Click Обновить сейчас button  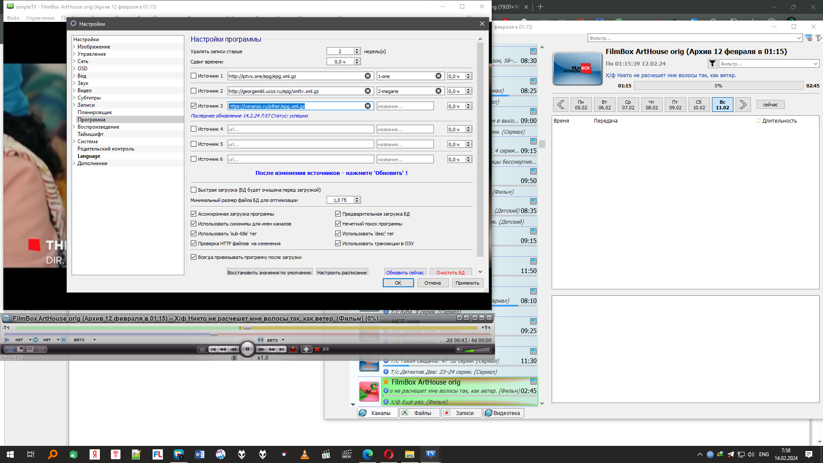[405, 273]
